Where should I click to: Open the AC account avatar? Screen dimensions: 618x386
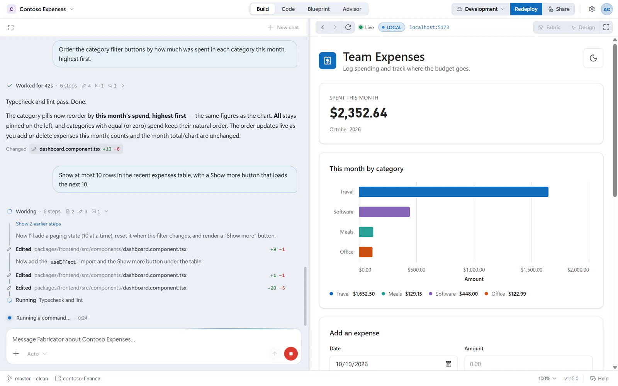607,9
